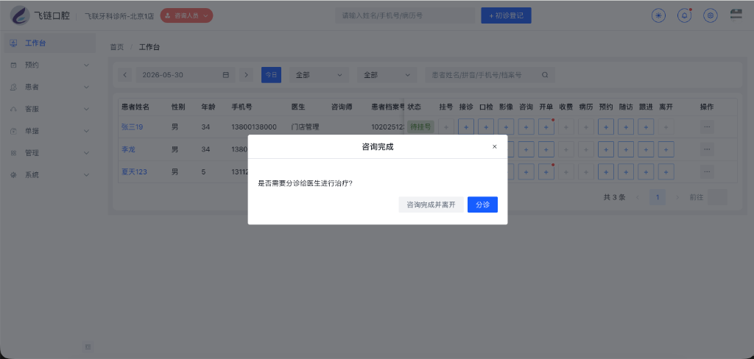Open the header settings gear icon
This screenshot has height=359, width=754.
coord(711,15)
